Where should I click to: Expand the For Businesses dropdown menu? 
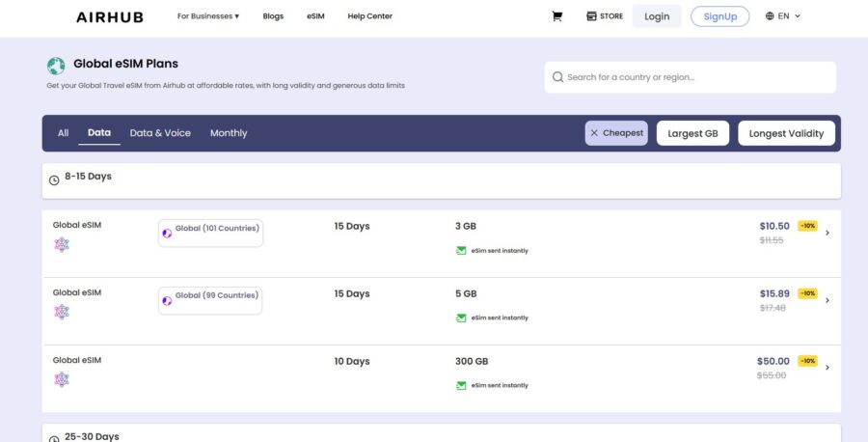208,16
